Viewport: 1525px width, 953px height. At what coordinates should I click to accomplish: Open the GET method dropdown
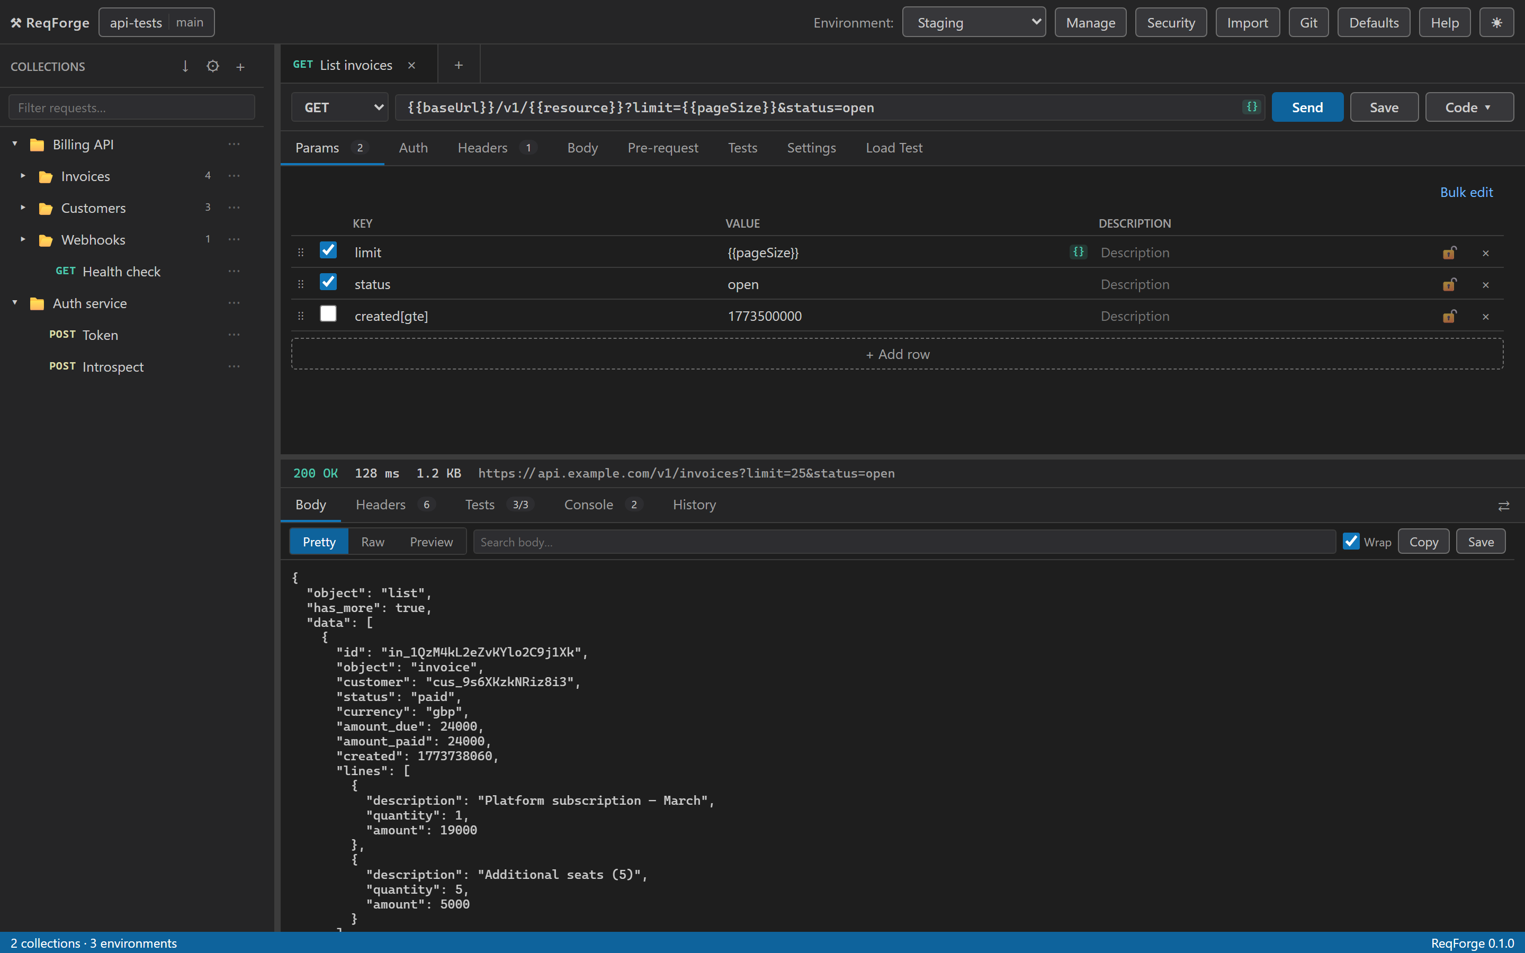tap(339, 107)
